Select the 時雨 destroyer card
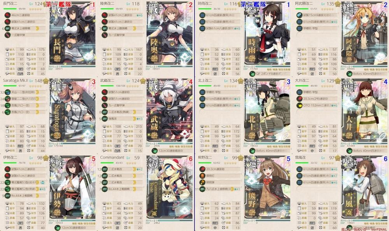This screenshot has height=231, width=389. [267, 33]
